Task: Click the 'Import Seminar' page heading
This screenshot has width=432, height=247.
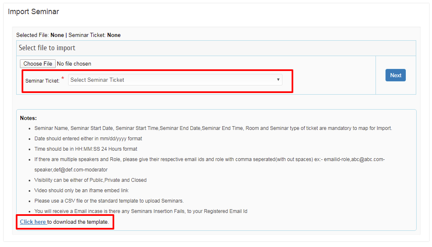Action: point(34,12)
